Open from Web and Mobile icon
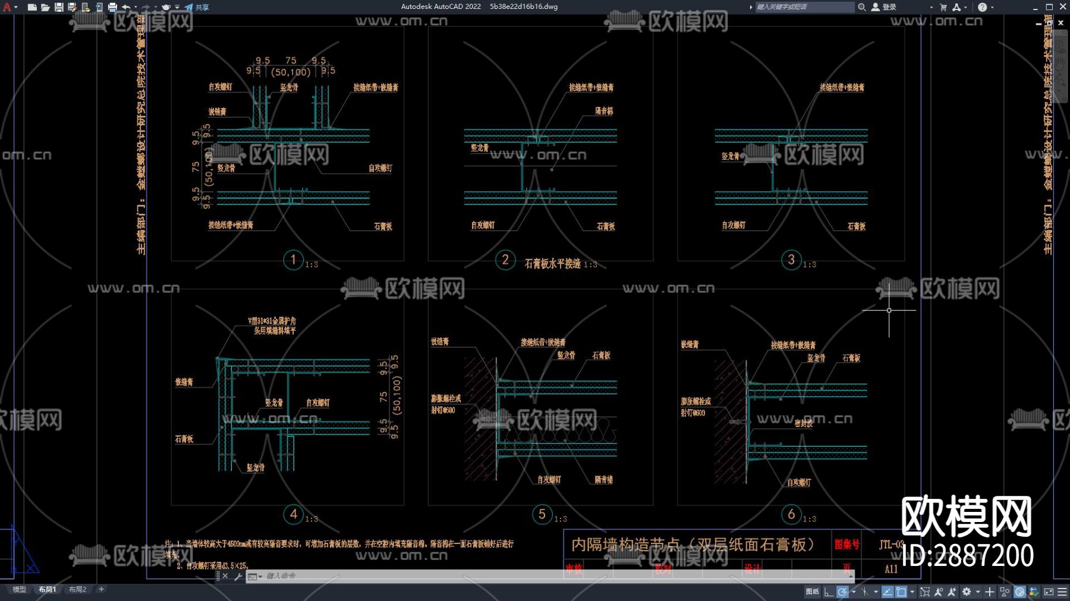Viewport: 1070px width, 601px height. click(86, 7)
